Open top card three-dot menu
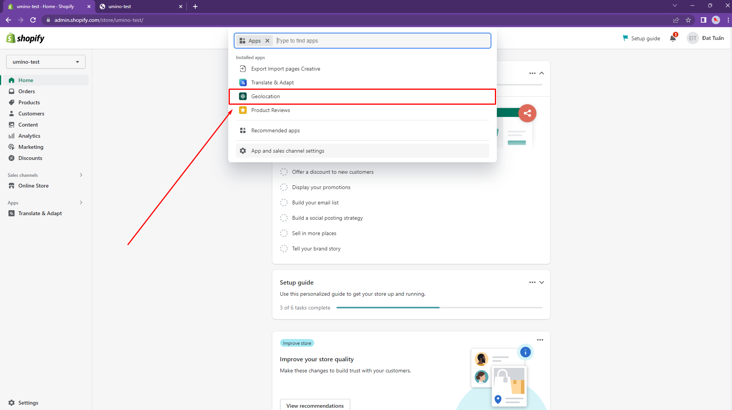732x410 pixels. tap(532, 73)
